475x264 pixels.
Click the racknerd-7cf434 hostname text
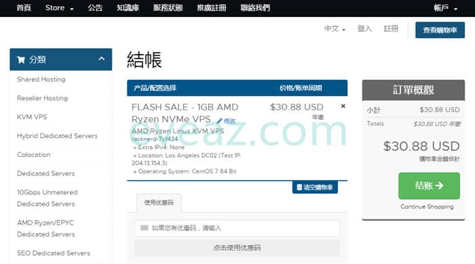pos(155,139)
